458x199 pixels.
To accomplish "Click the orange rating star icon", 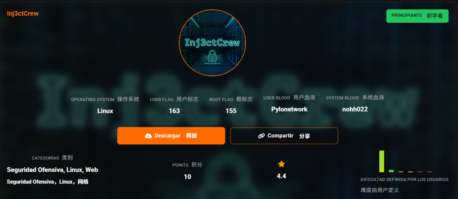I will 281,164.
